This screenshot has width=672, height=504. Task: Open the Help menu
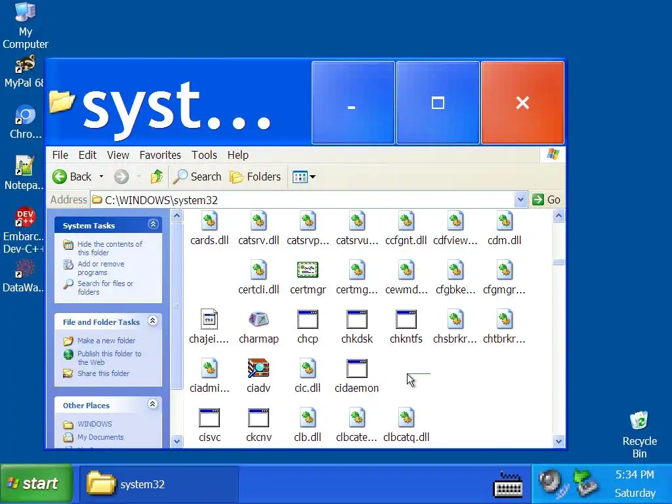tap(238, 155)
